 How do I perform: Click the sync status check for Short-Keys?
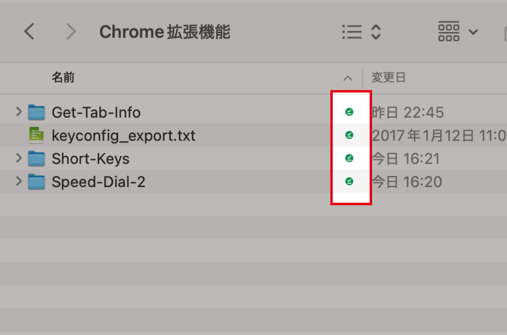[349, 158]
